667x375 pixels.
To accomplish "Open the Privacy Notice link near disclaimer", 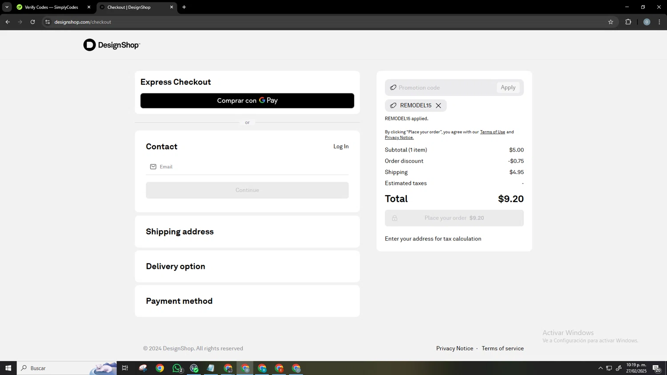I will [399, 138].
